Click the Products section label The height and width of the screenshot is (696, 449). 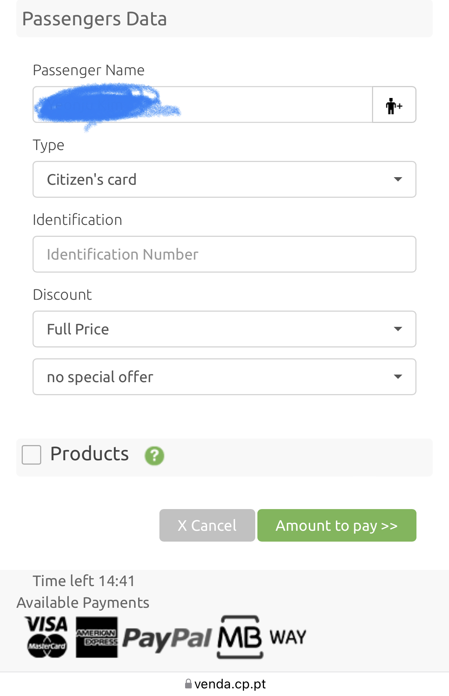(x=89, y=454)
